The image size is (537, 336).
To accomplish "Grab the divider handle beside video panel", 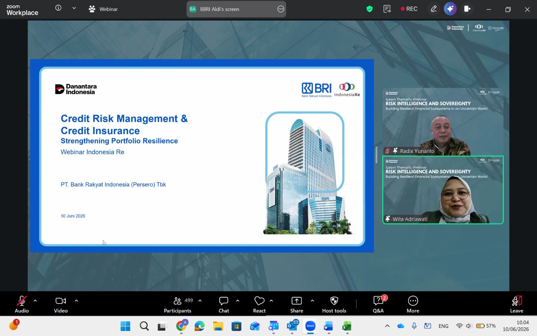I will tap(376, 155).
